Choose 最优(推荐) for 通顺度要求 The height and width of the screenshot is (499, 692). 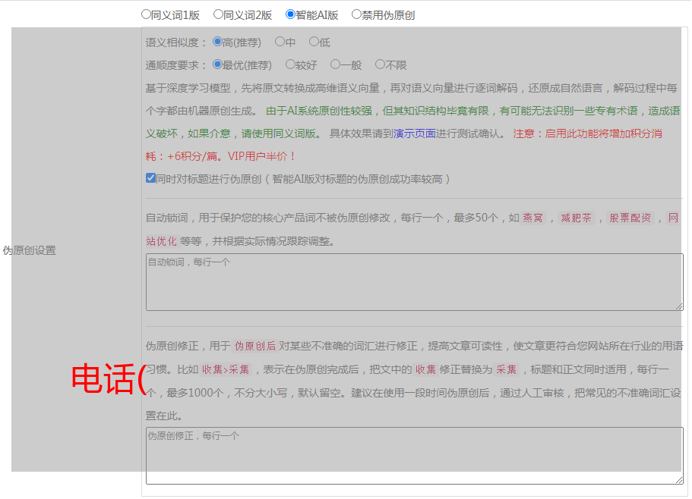coord(217,65)
